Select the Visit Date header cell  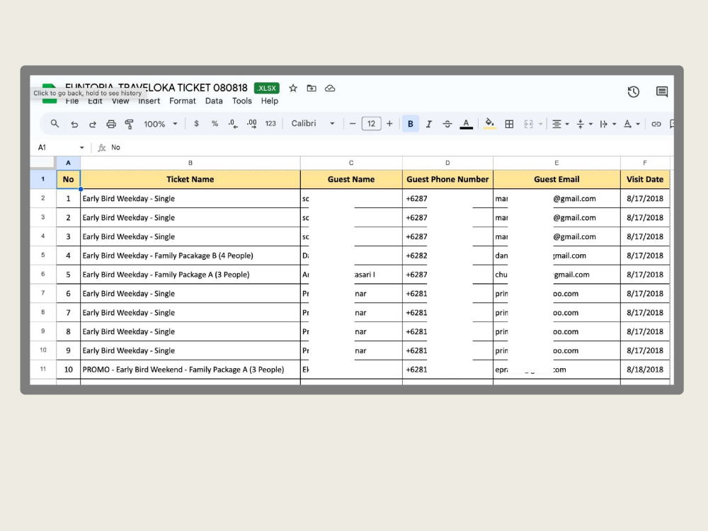[645, 179]
